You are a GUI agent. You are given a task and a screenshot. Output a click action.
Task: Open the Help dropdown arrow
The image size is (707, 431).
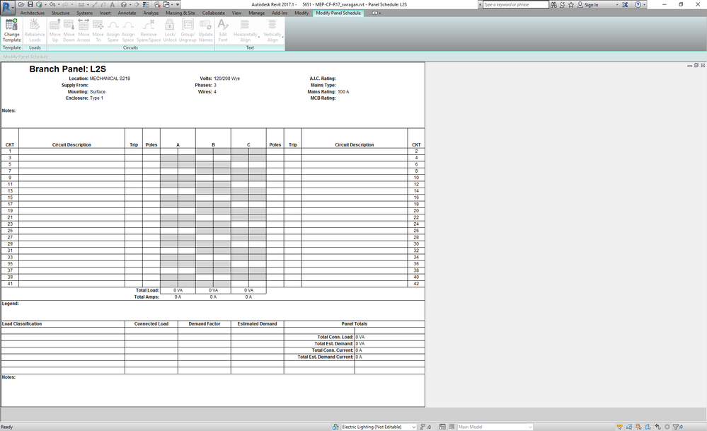coord(644,4)
